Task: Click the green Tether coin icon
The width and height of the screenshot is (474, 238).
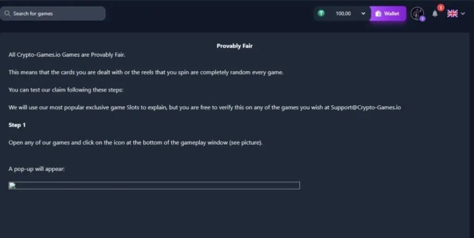Action: (x=321, y=13)
